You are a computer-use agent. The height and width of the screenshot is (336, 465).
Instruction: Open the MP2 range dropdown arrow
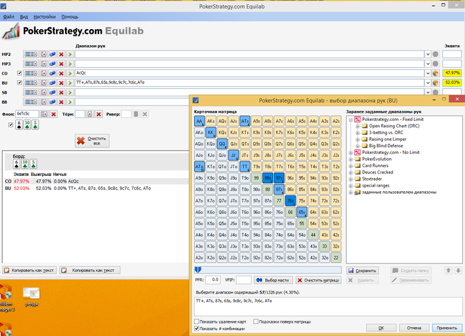[428, 54]
